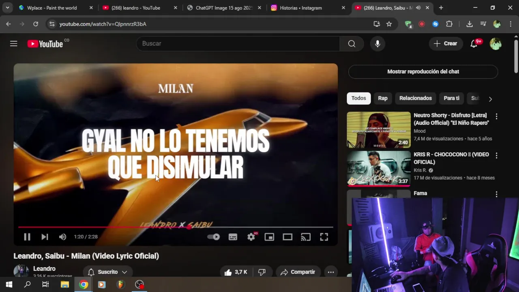Pause the video with the pause button
Screen dimensions: 519x292
[x=27, y=237]
